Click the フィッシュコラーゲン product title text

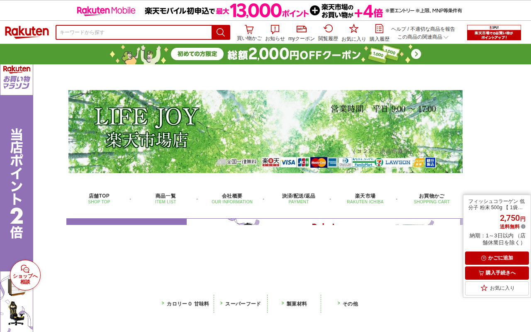click(497, 204)
